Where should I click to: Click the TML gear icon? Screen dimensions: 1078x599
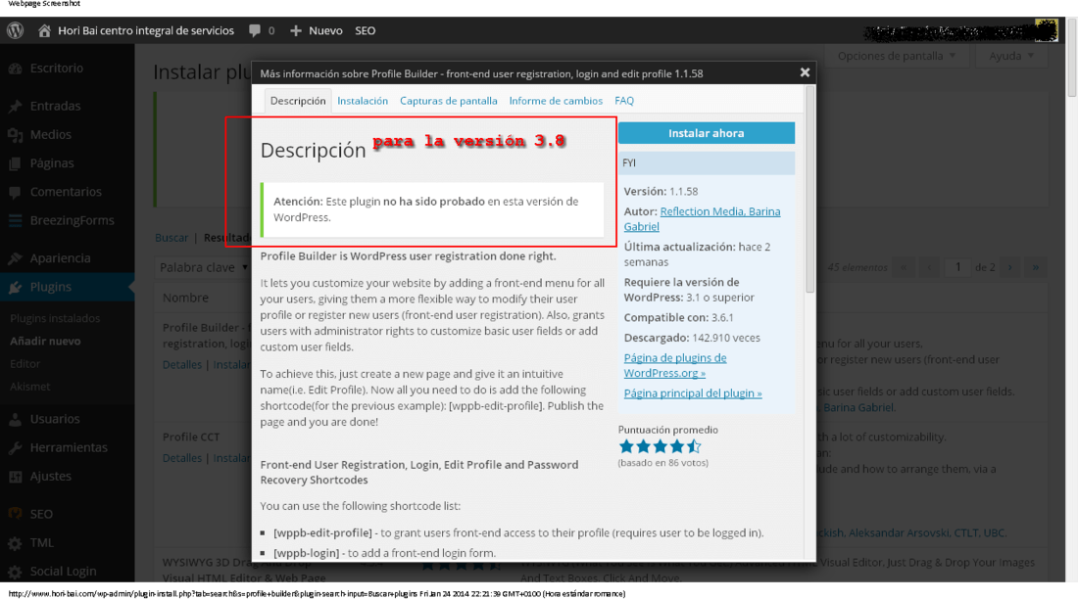coord(15,542)
